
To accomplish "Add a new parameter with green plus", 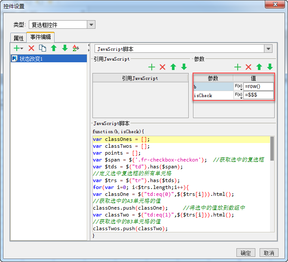I will (237, 67).
